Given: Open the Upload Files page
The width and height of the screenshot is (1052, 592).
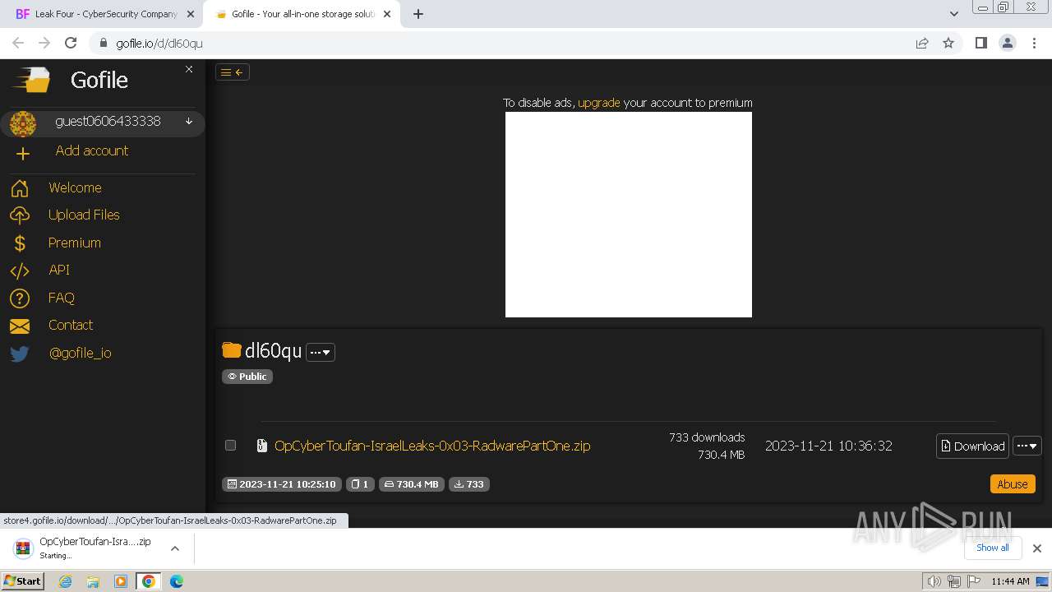Looking at the screenshot, I should pos(84,215).
